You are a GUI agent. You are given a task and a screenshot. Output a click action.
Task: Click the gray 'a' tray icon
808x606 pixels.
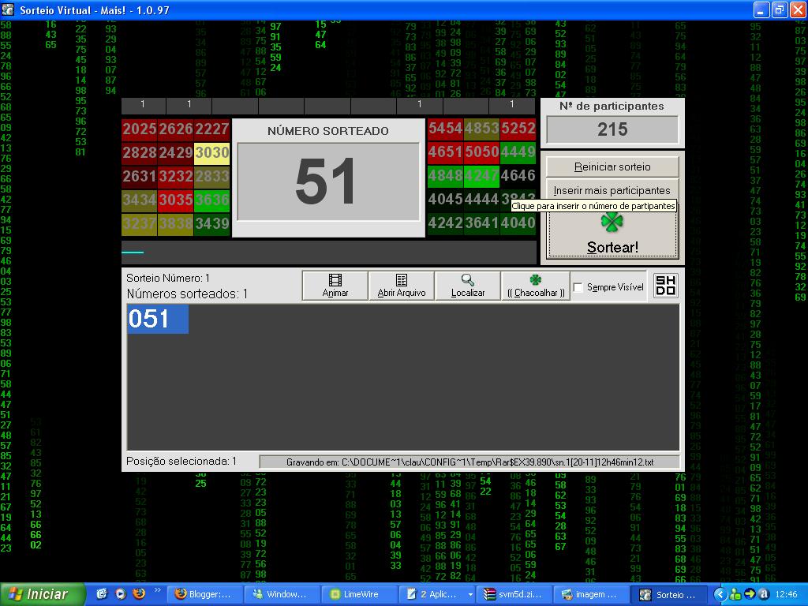tap(764, 594)
